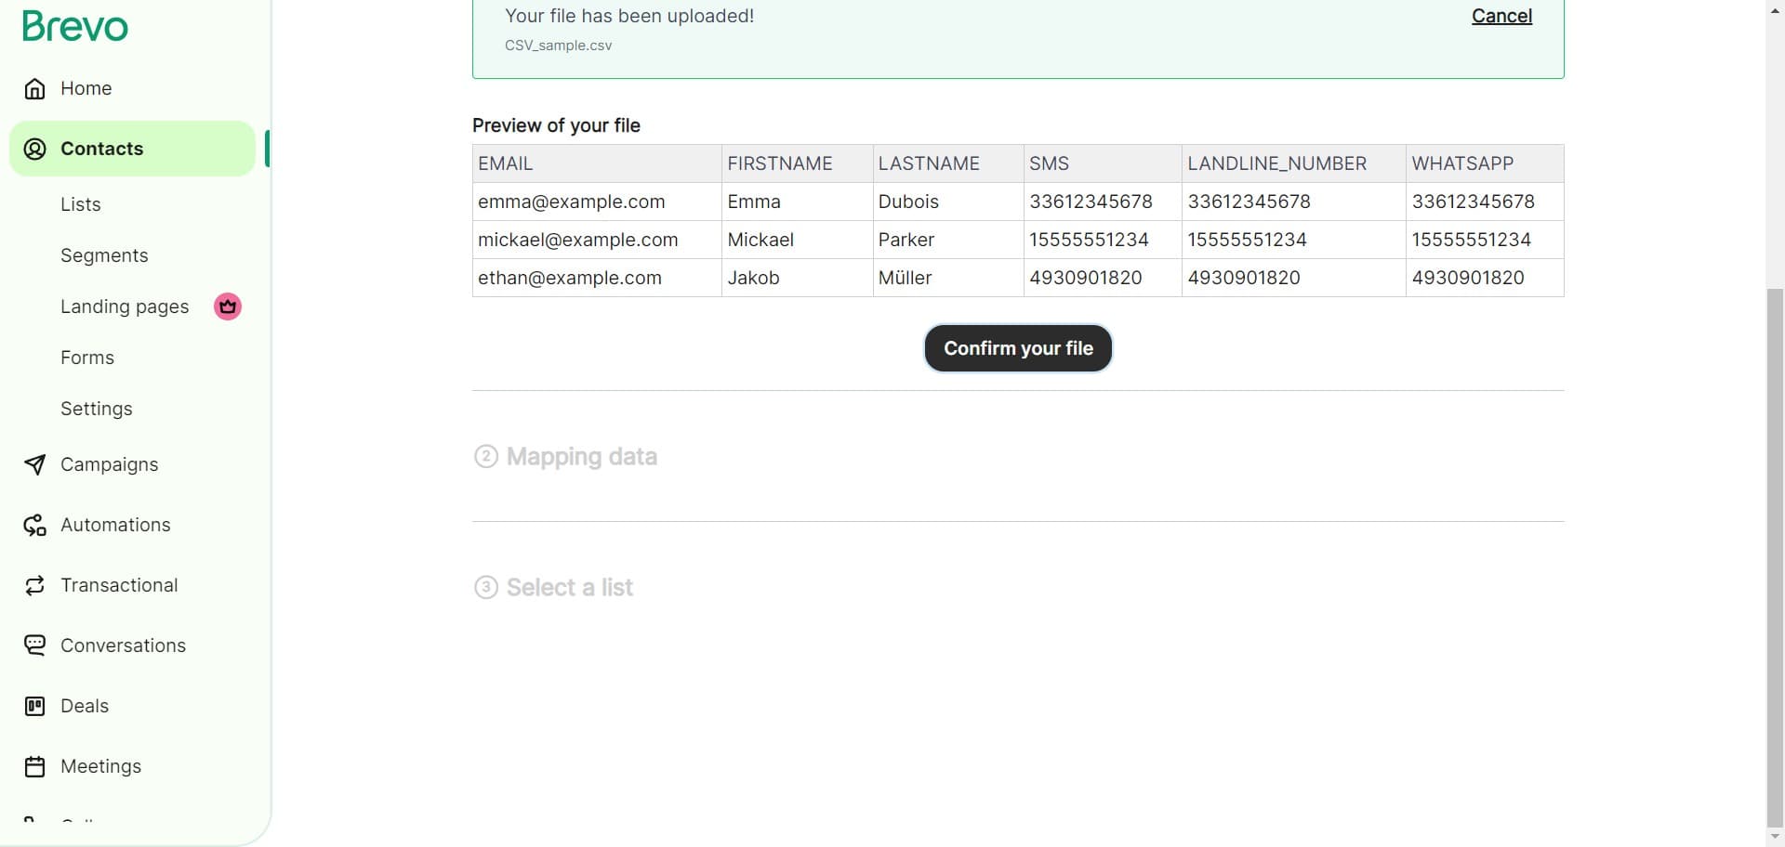Navigate to Forms under Contacts
This screenshot has height=847, width=1785.
click(x=87, y=358)
